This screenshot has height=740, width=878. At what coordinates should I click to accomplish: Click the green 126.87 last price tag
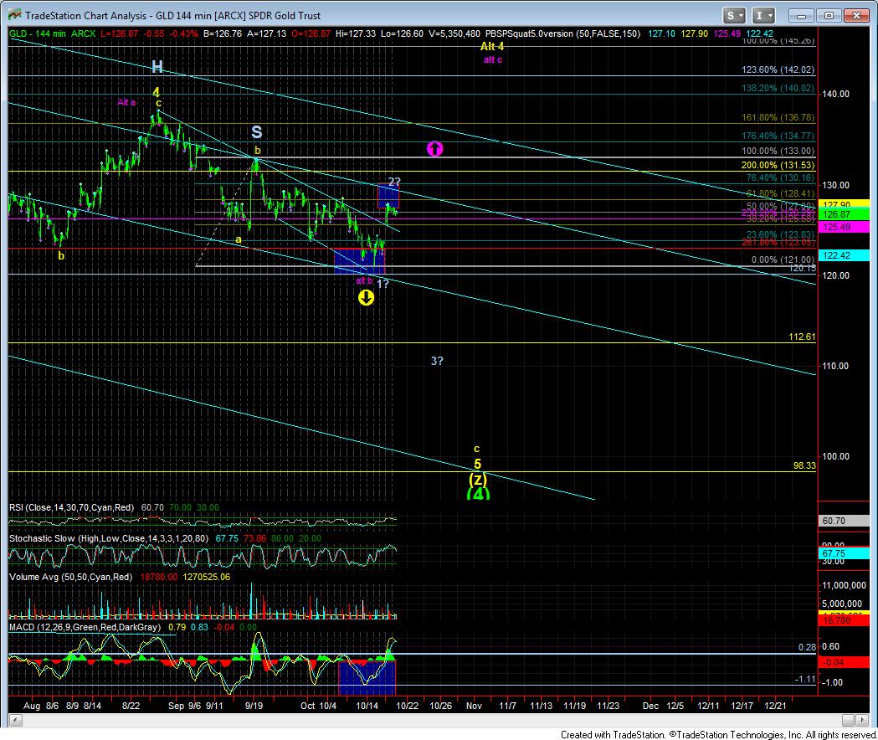[x=844, y=214]
